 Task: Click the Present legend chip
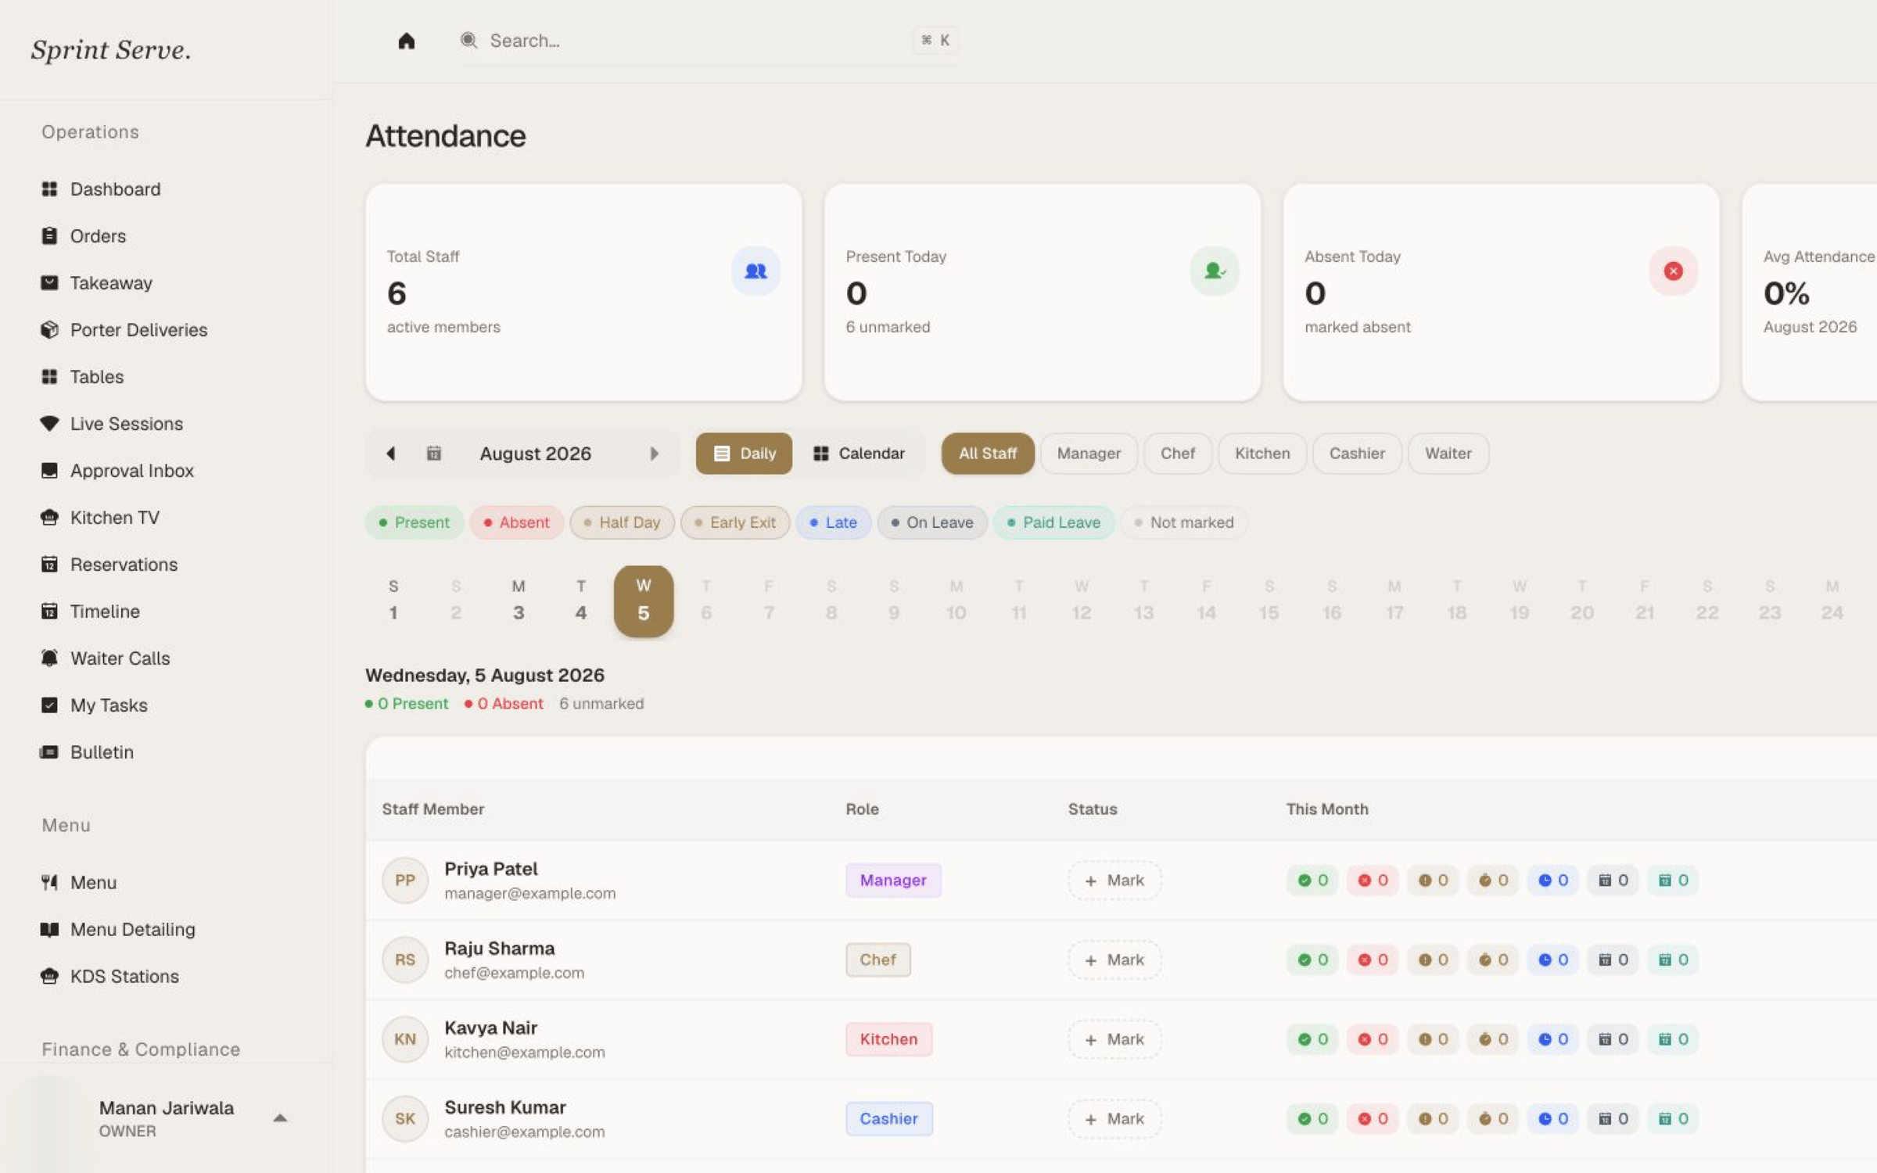click(x=415, y=522)
